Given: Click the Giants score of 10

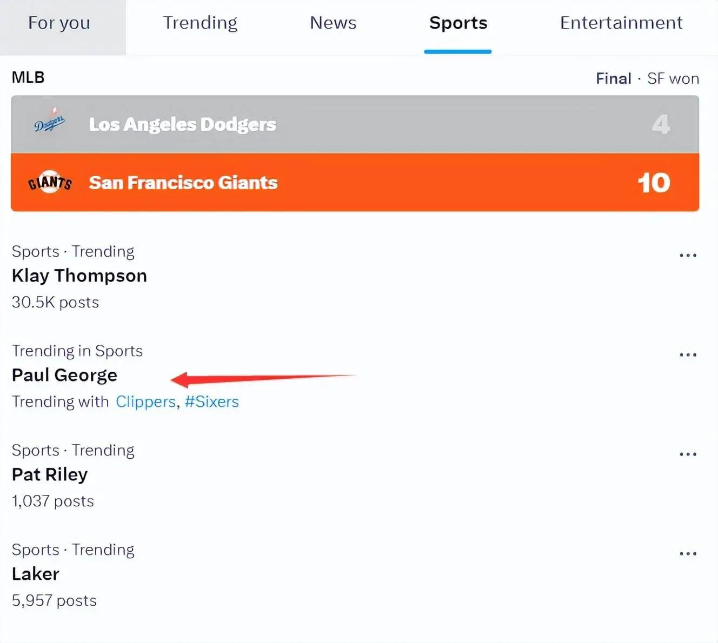Looking at the screenshot, I should pos(654,183).
